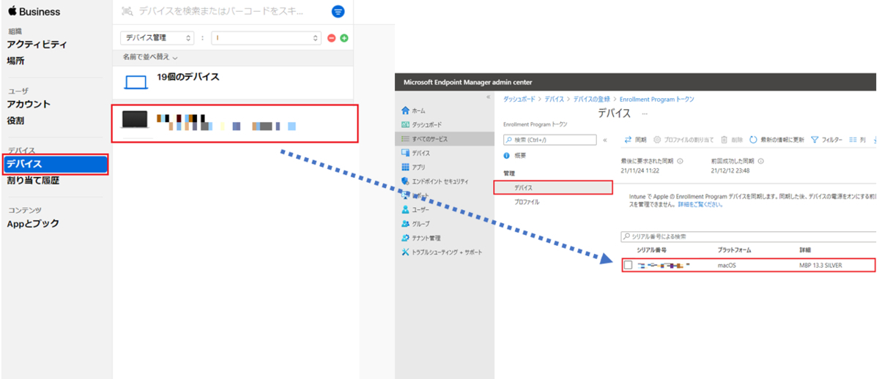
Task: Click the テナント管理 gear icon
Action: pyautogui.click(x=406, y=238)
